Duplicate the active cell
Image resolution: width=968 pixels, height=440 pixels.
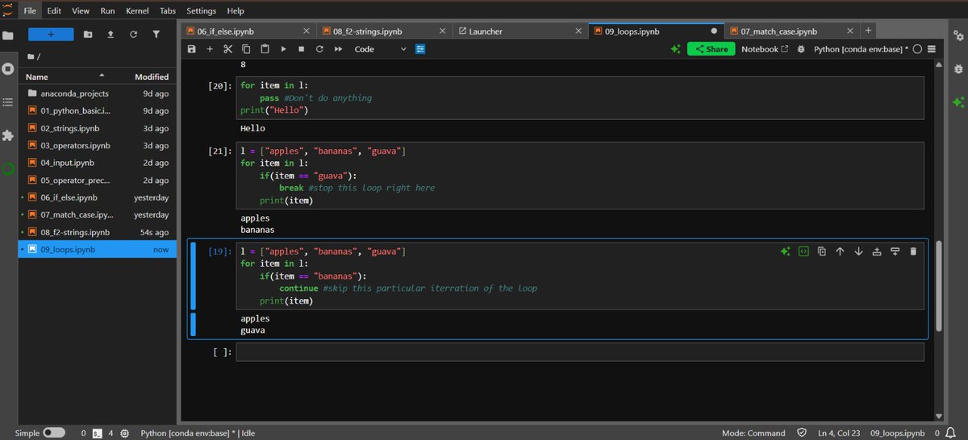821,251
